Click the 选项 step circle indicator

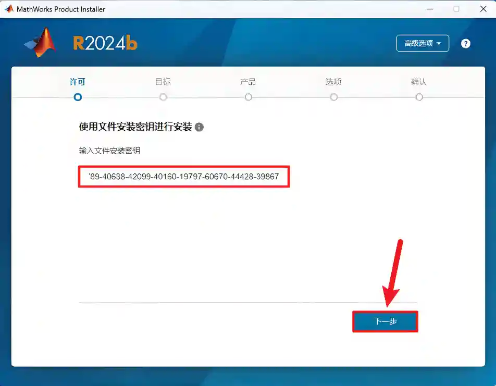click(334, 97)
